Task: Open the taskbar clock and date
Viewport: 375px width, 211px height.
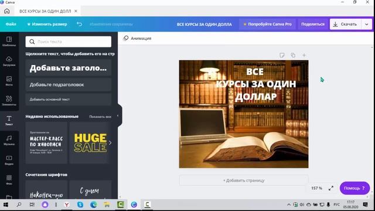Action: (351, 205)
